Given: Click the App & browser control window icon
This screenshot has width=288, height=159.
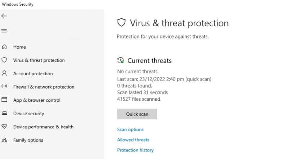Looking at the screenshot, I should pyautogui.click(x=4, y=100).
